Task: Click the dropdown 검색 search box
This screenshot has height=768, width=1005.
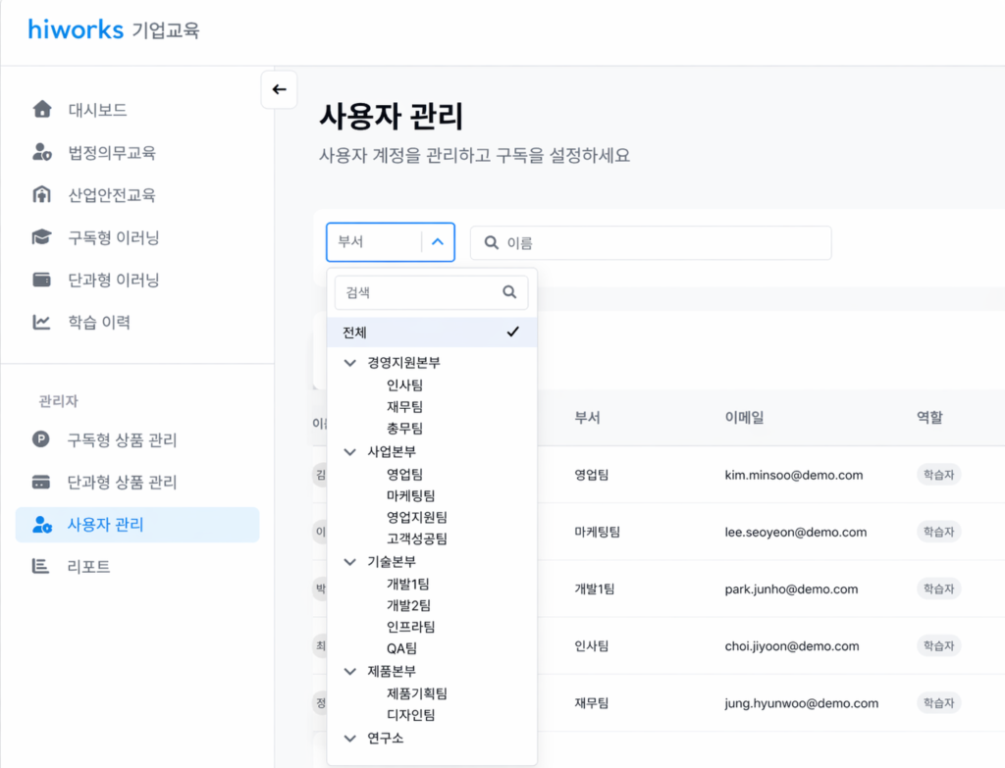Action: tap(420, 292)
